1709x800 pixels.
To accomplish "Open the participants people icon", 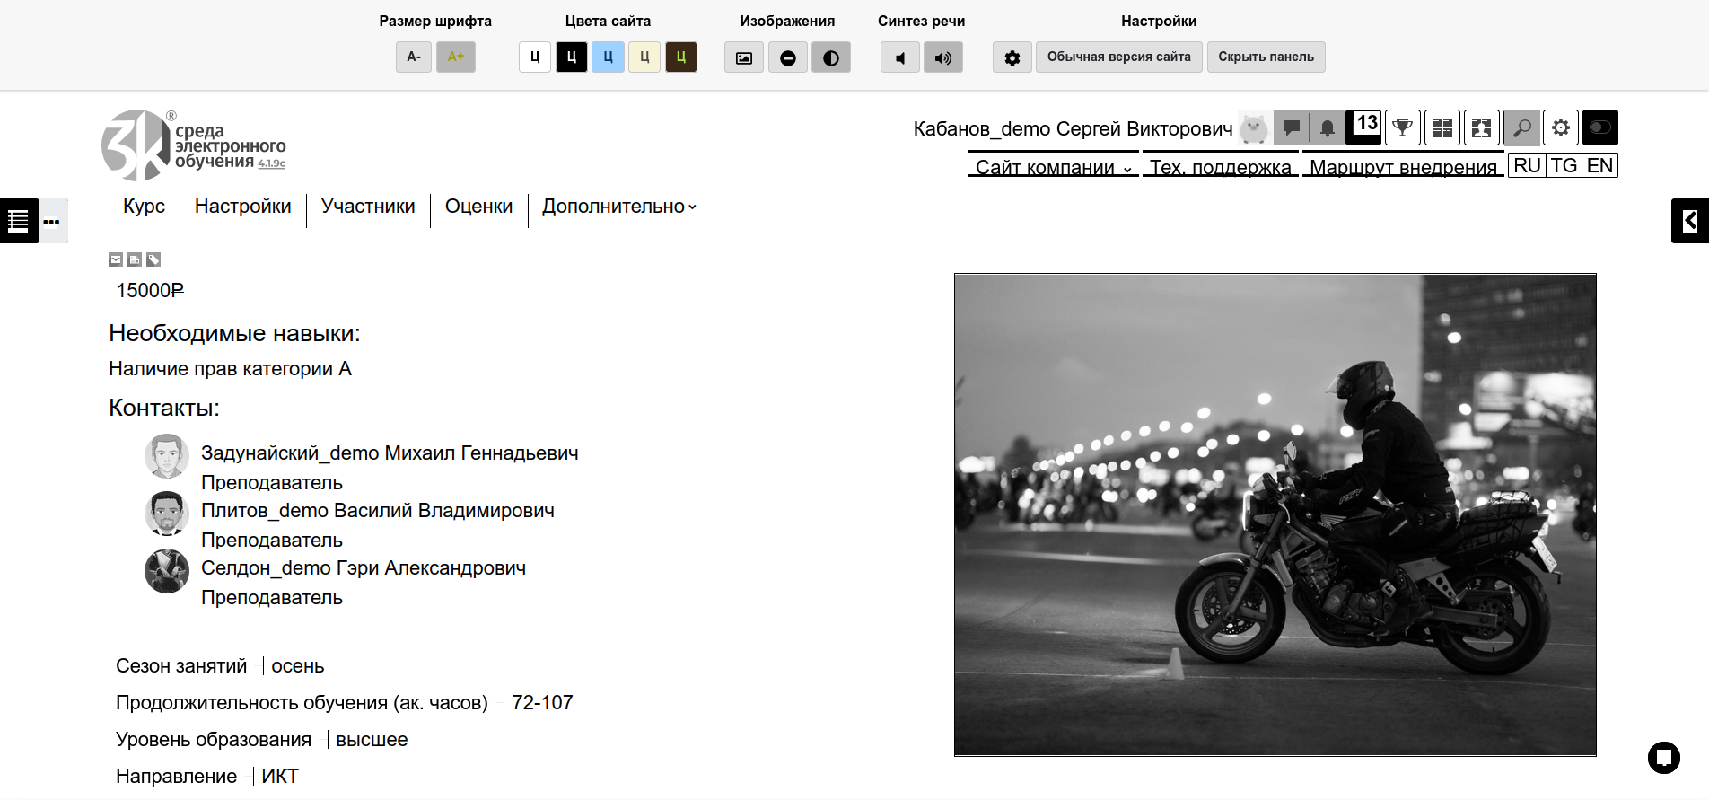I will (x=1482, y=127).
